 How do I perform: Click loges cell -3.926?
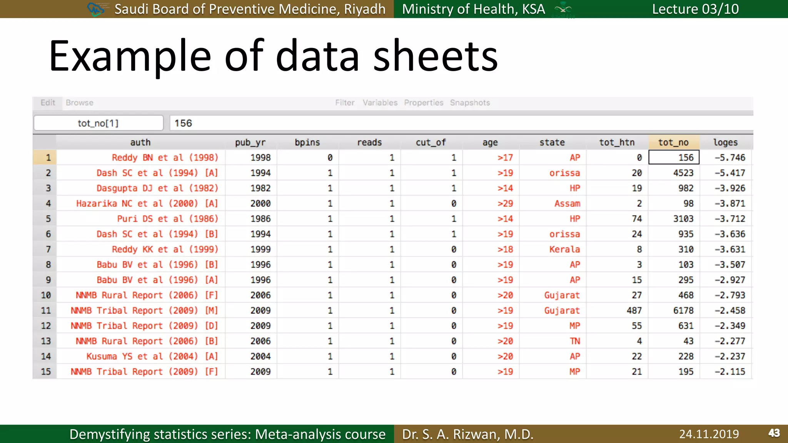coord(726,188)
